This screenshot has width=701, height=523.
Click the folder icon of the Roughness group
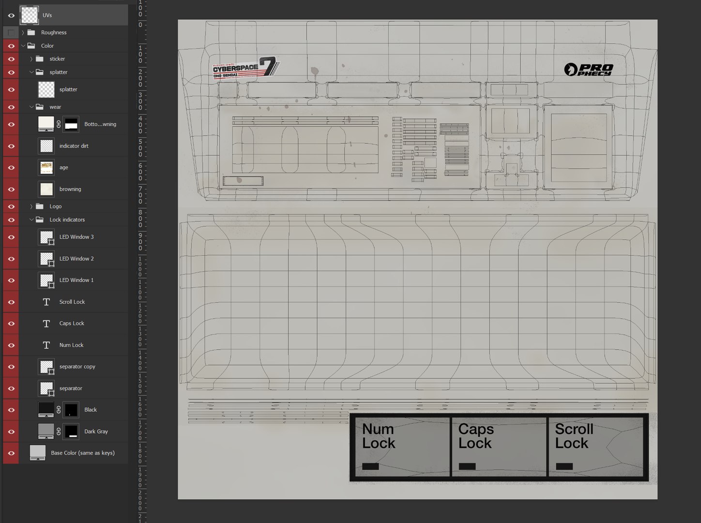31,32
